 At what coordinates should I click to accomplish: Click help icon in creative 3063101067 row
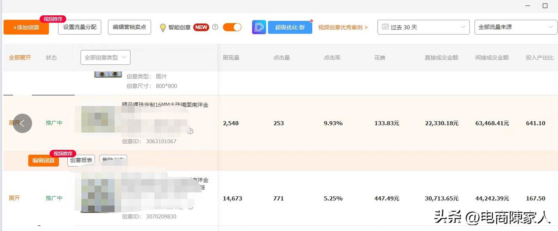pyautogui.click(x=191, y=131)
